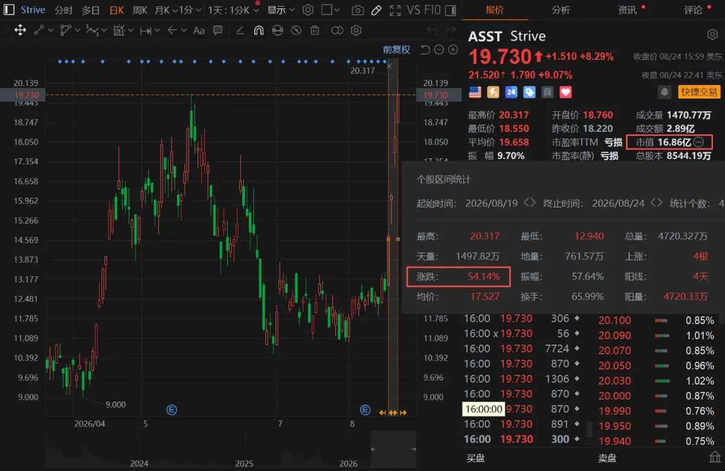Open the 分析 tab
This screenshot has width=725, height=471.
pyautogui.click(x=561, y=10)
